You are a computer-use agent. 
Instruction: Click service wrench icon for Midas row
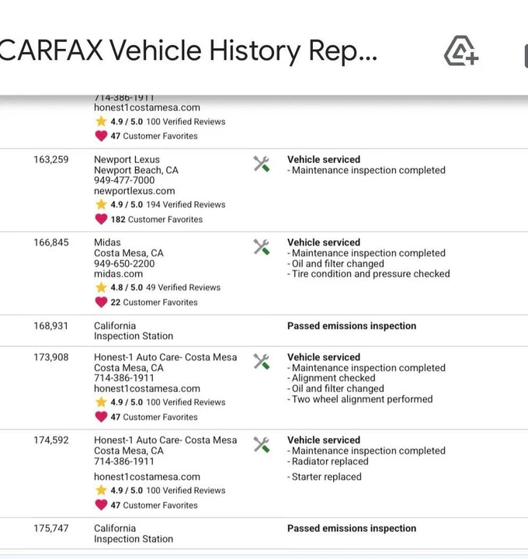[x=262, y=247]
